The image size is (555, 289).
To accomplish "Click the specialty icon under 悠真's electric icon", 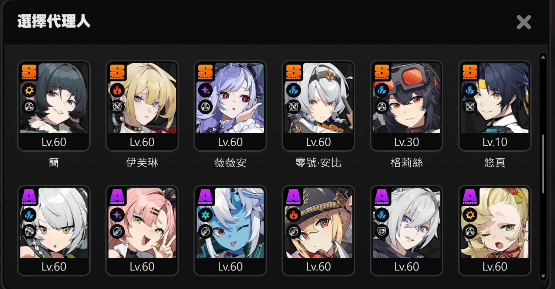I will (x=470, y=107).
